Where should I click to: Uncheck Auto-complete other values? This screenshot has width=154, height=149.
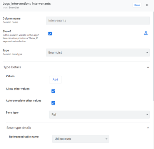[x=53, y=103]
